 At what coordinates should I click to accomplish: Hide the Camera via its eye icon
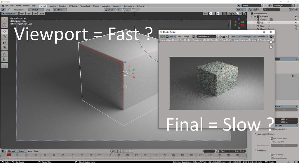(x=296, y=20)
